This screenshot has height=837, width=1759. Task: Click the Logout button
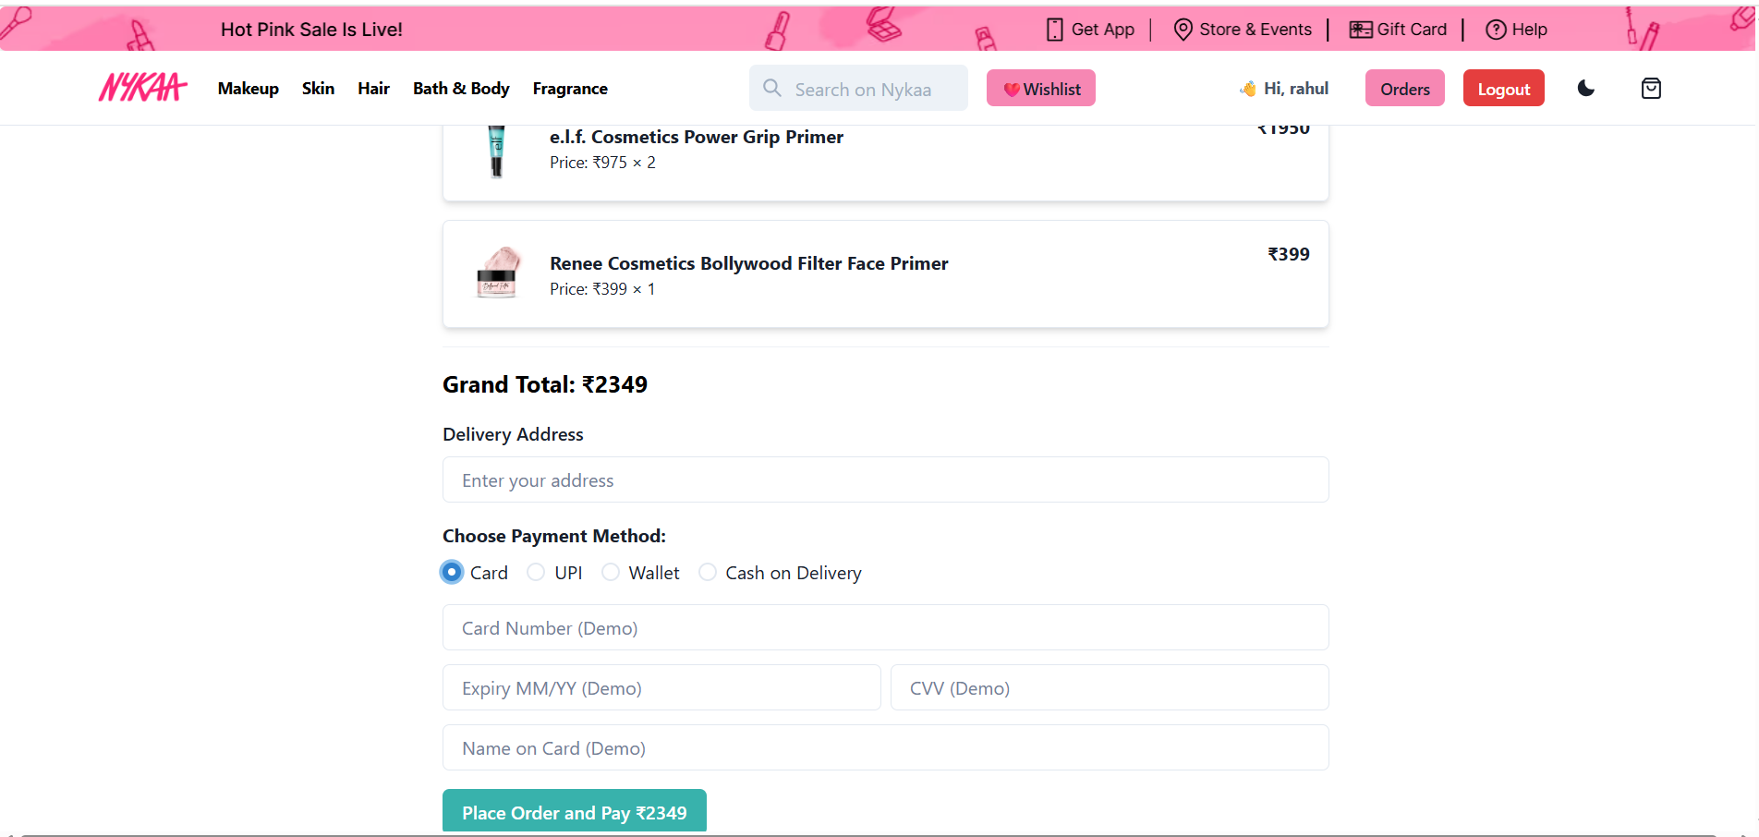point(1504,89)
